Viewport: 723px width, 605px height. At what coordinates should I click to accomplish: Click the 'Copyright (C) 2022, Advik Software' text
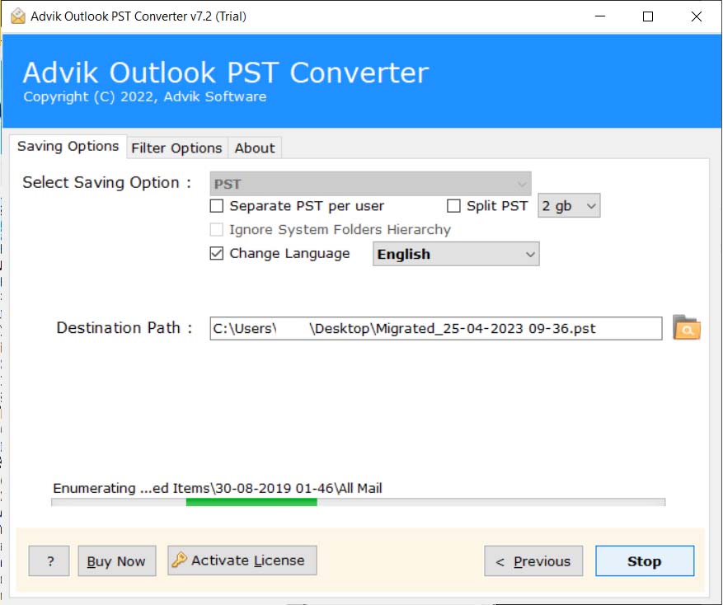145,96
